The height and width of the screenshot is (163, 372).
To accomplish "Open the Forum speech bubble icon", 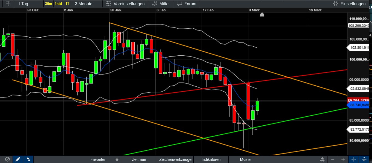I will 179,4.
